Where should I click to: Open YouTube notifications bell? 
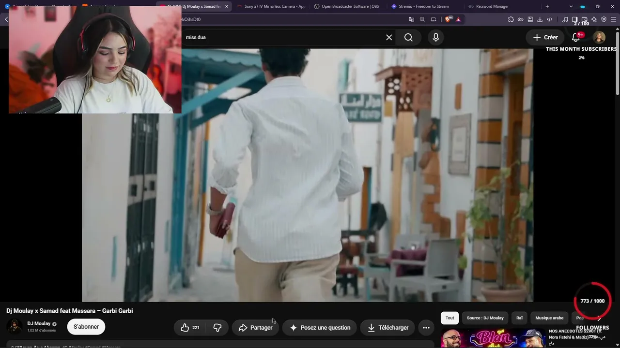click(576, 37)
